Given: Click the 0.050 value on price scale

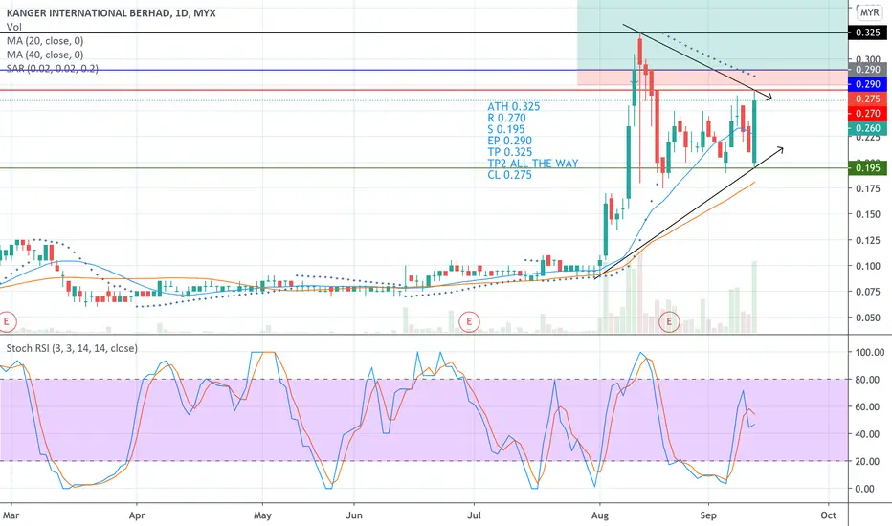Looking at the screenshot, I should click(x=868, y=318).
